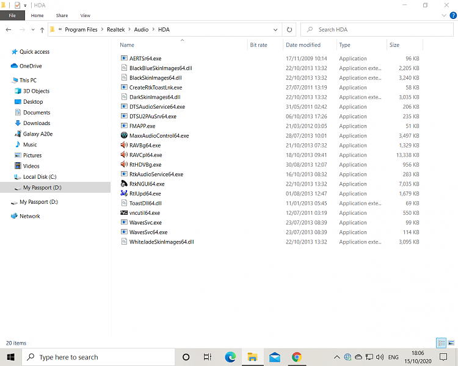This screenshot has width=458, height=366.
Task: Select the WavesSvc64.exe file name
Action: pos(148,232)
